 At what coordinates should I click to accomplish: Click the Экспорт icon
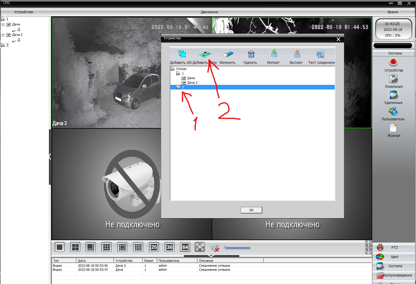[x=297, y=54]
